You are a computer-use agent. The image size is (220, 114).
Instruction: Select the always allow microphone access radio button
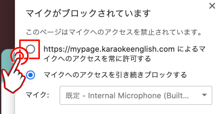(30, 49)
